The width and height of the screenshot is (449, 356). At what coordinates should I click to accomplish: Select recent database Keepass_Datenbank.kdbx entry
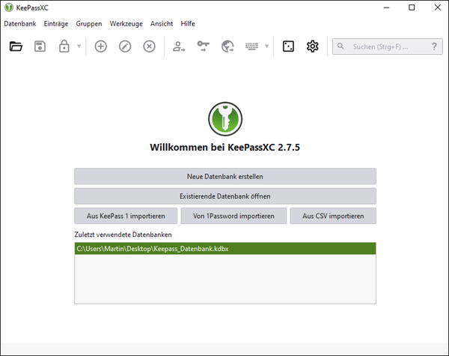pyautogui.click(x=225, y=248)
